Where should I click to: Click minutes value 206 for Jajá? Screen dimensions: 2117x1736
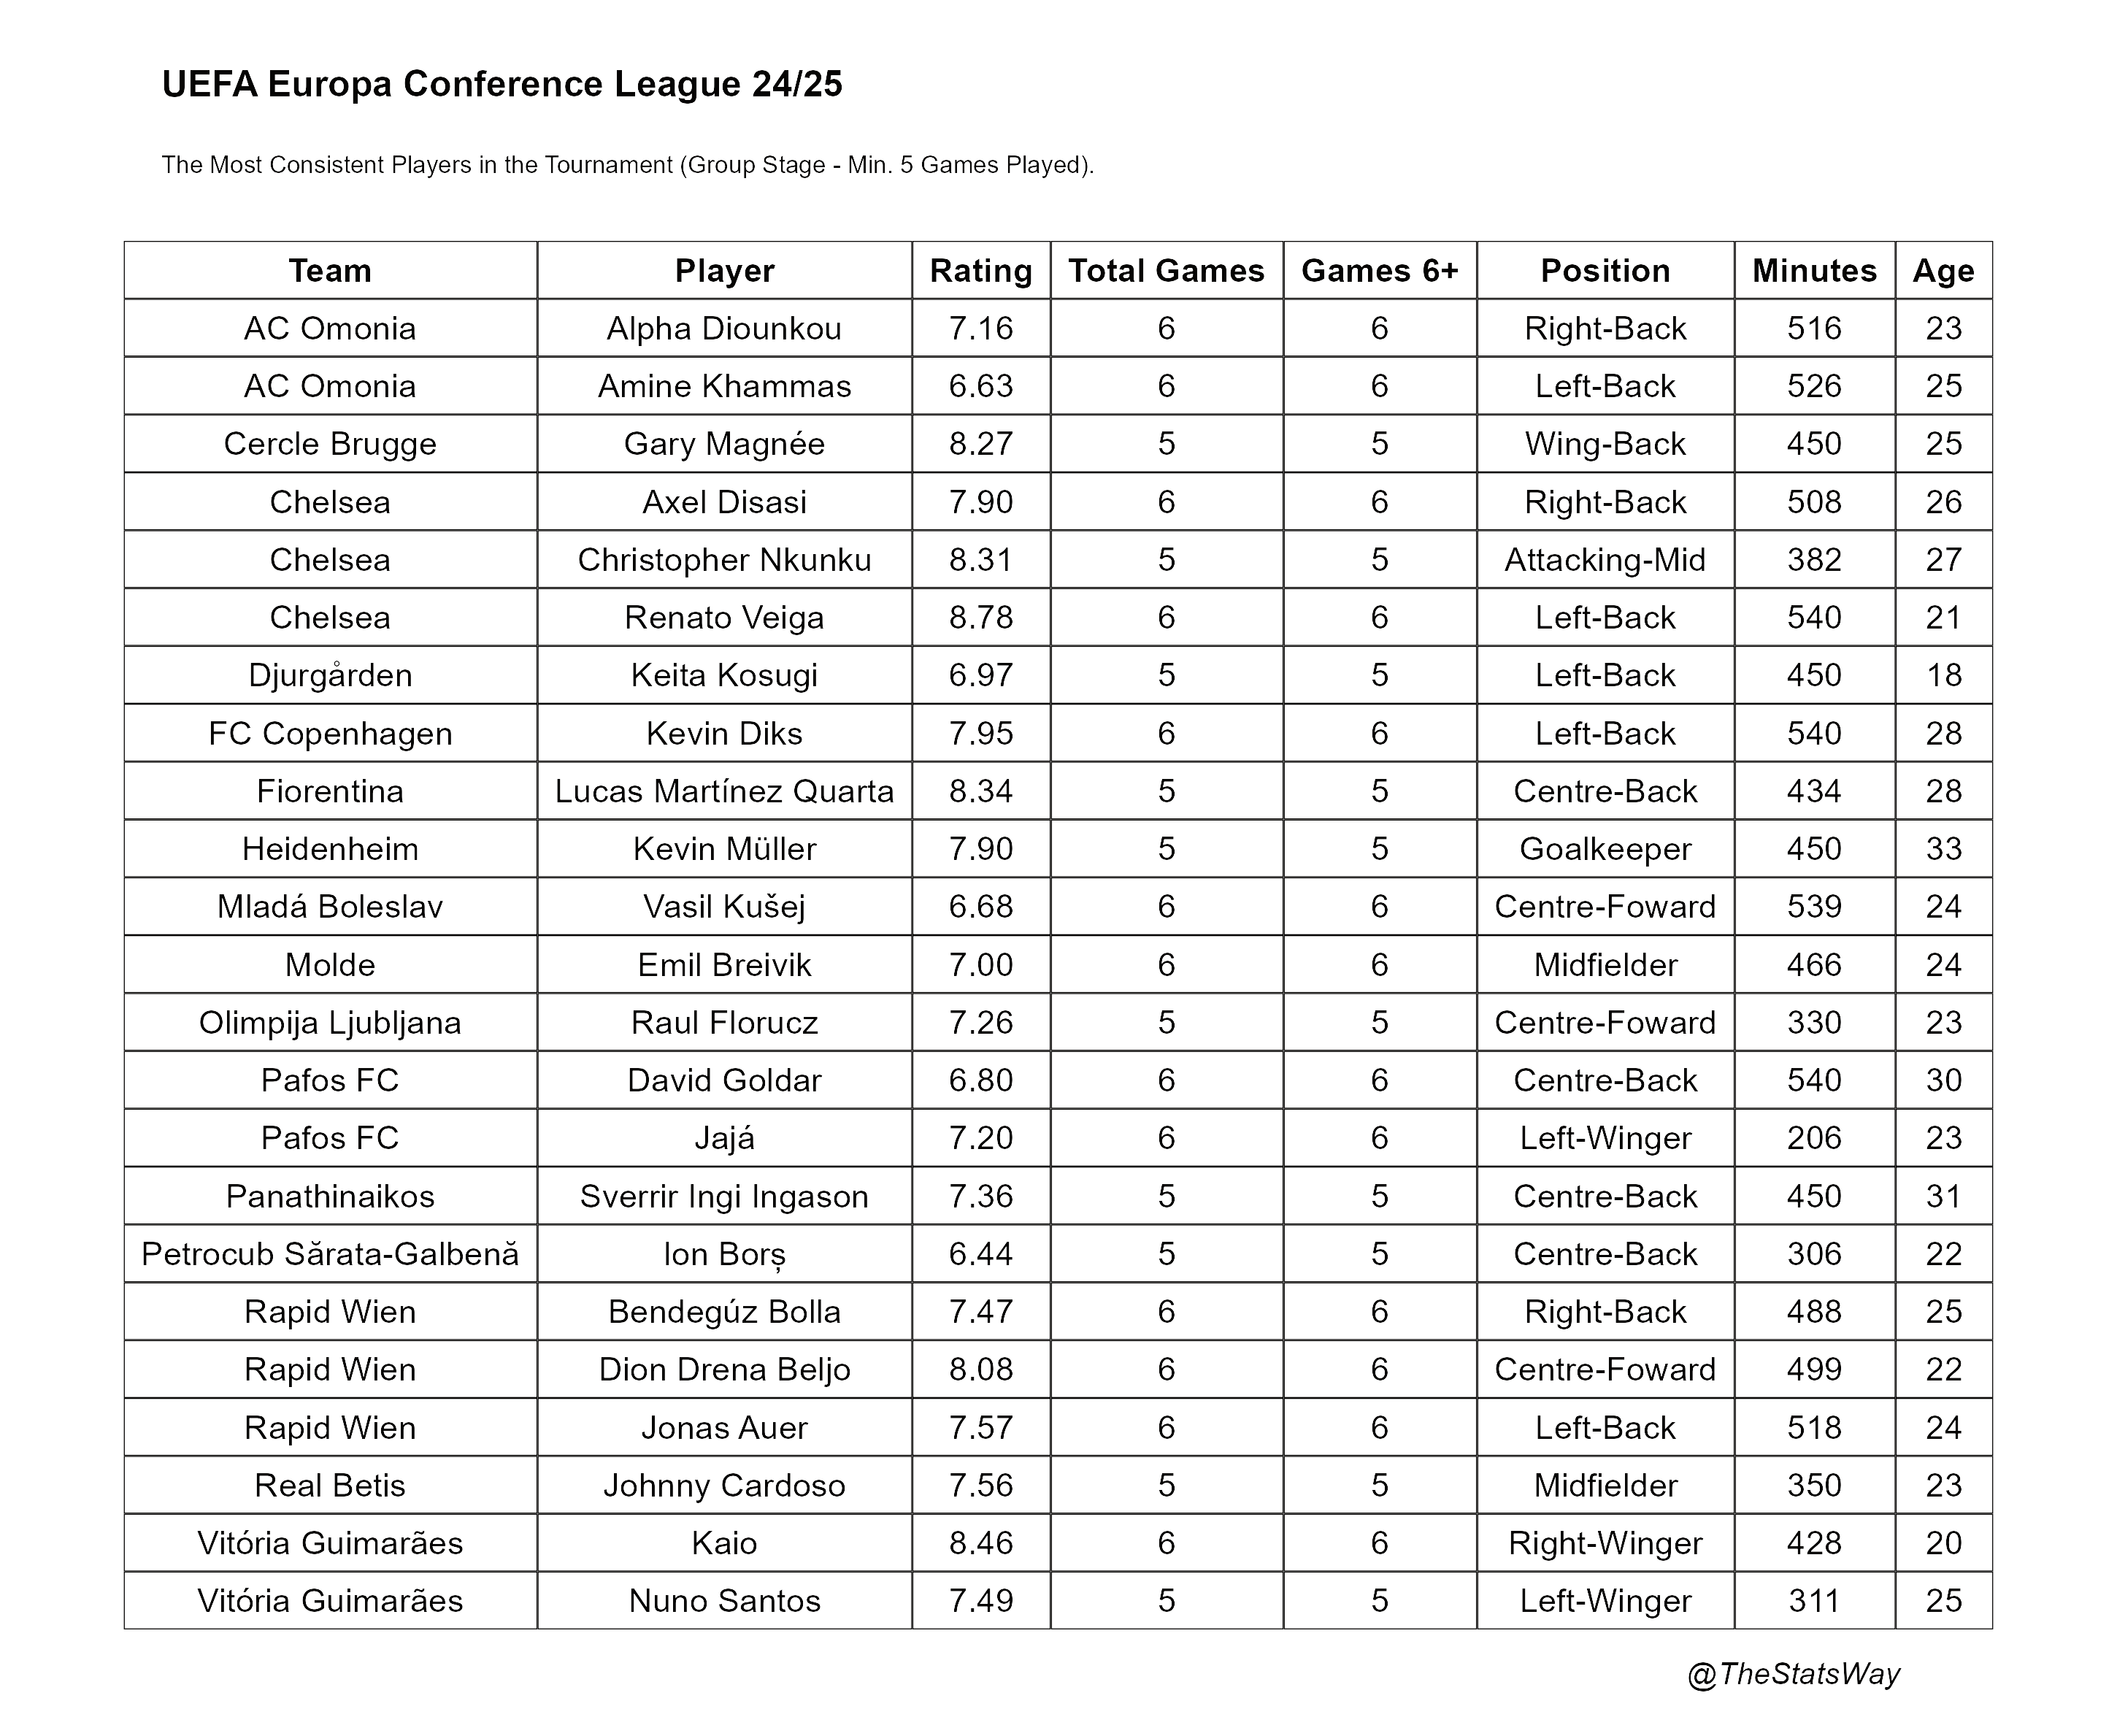[x=1814, y=1139]
